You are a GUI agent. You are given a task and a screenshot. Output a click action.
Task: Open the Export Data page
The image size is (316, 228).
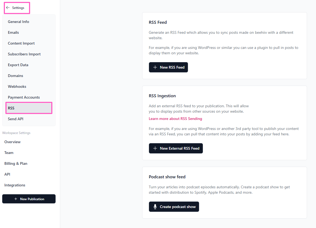18,65
